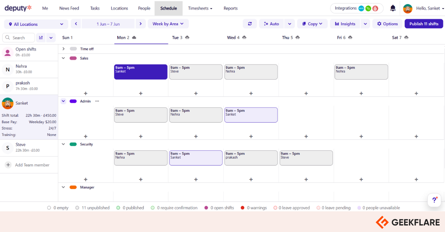Select Nehra's Monday Security shift
The width and height of the screenshot is (445, 232).
[140, 157]
